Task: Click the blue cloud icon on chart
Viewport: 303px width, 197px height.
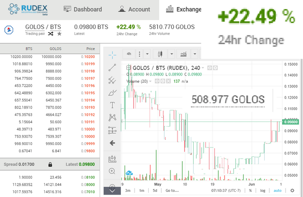Action: point(129,173)
